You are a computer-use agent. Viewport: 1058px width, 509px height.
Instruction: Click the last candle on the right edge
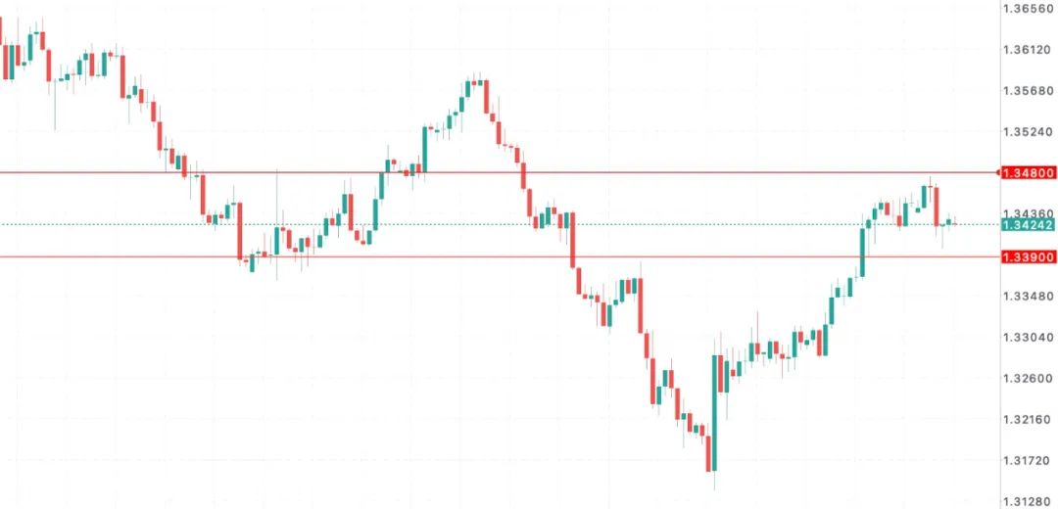(x=949, y=223)
